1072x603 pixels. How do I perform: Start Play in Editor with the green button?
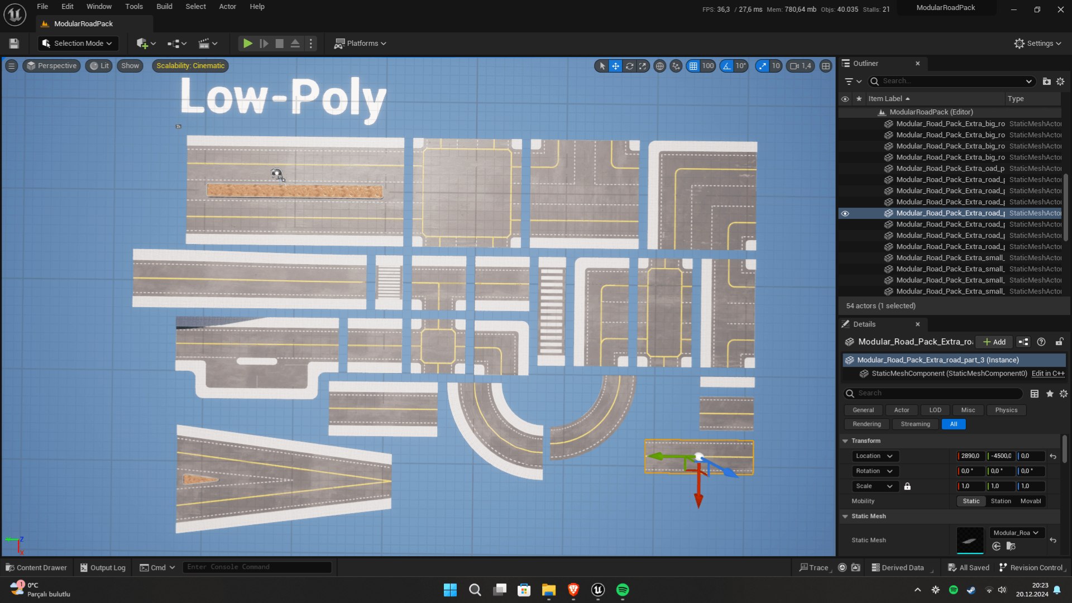click(x=247, y=44)
